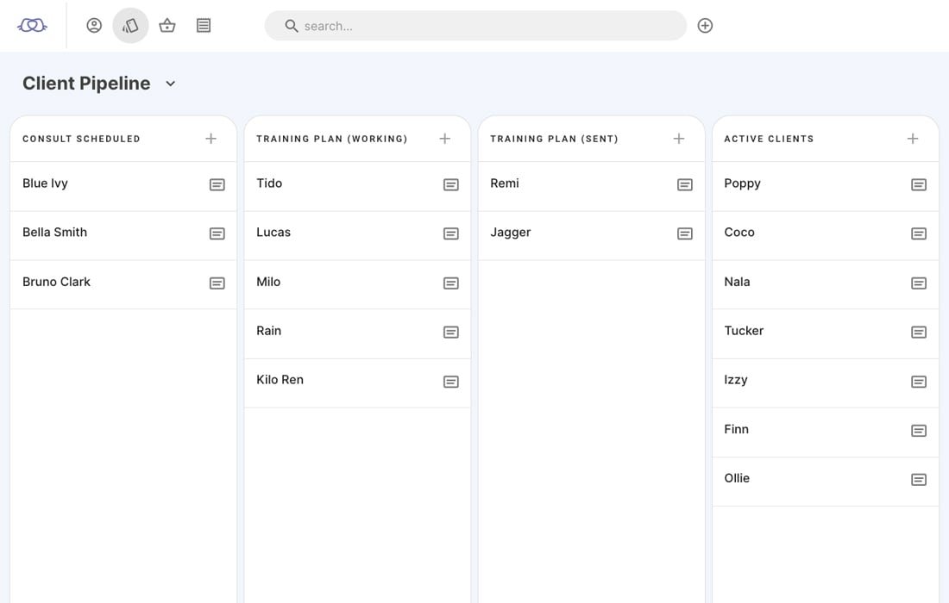Select the Poppy card name
The height and width of the screenshot is (603, 949).
(x=743, y=183)
